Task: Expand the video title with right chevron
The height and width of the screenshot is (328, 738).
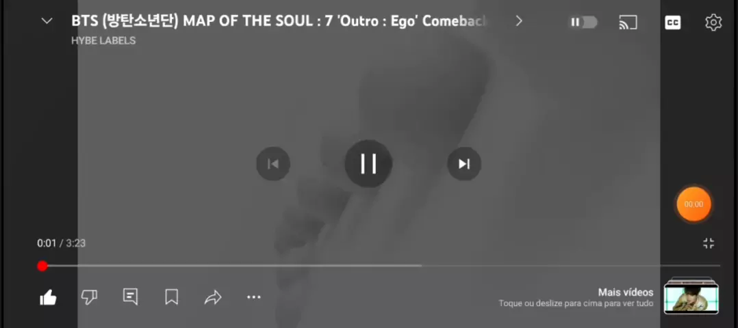Action: pos(519,20)
